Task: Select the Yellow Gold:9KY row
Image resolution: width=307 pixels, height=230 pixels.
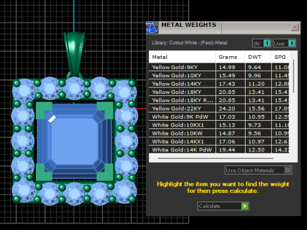Action: (x=219, y=67)
